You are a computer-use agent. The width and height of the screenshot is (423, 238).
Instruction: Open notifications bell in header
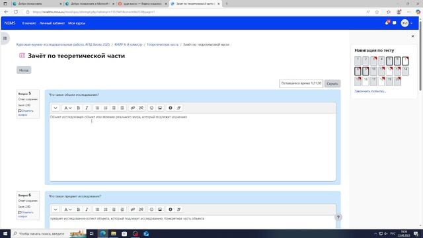(387, 23)
